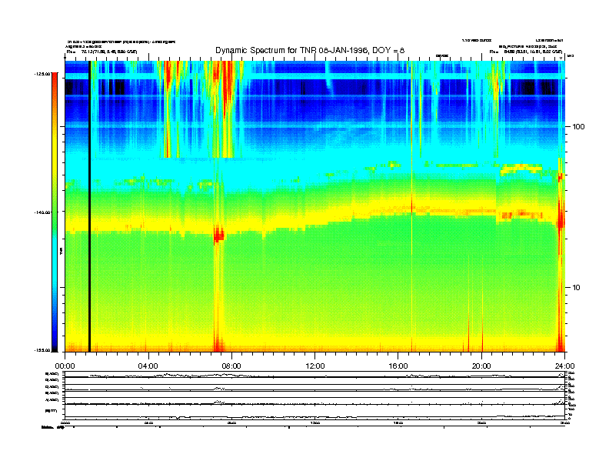Click the 20:00 time axis label

[x=481, y=366]
